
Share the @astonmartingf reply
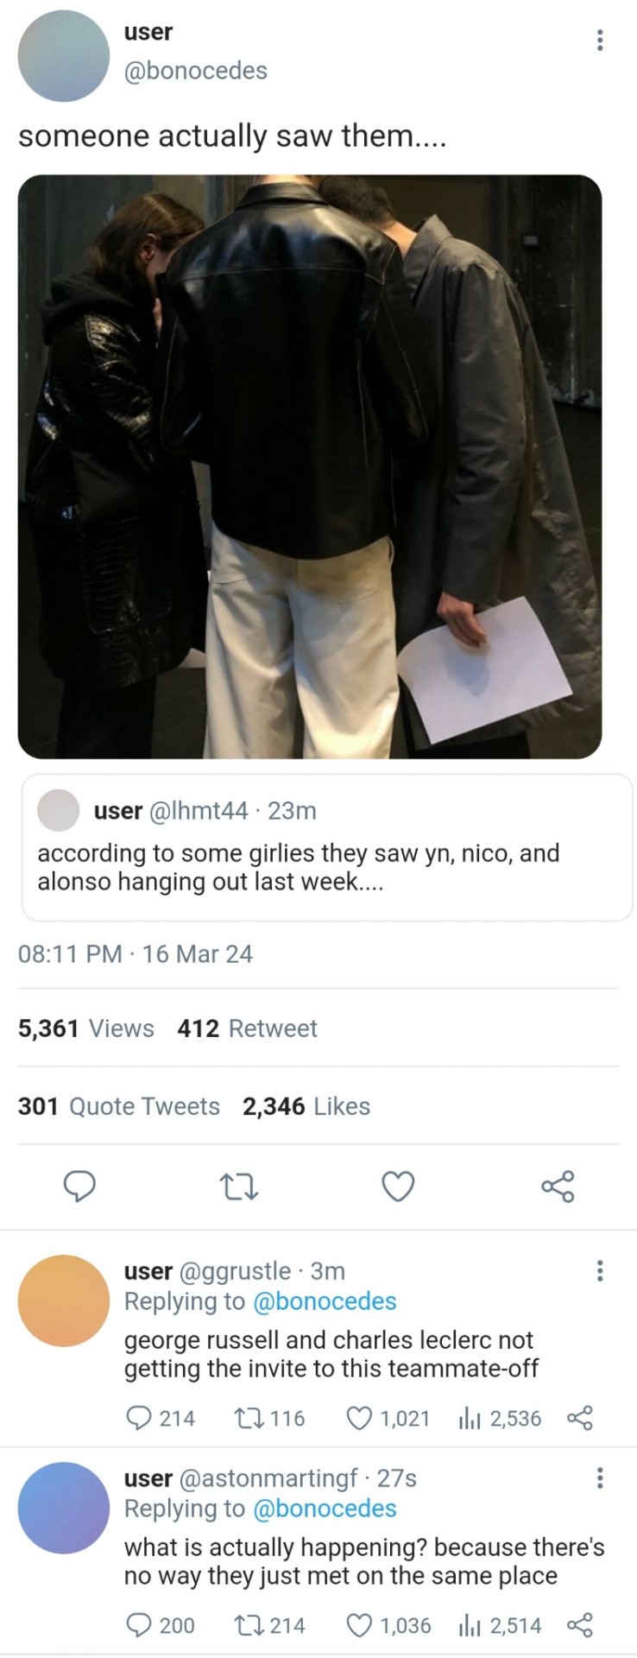pos(579,1625)
